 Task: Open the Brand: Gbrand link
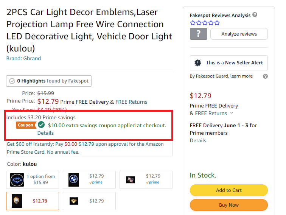23,58
